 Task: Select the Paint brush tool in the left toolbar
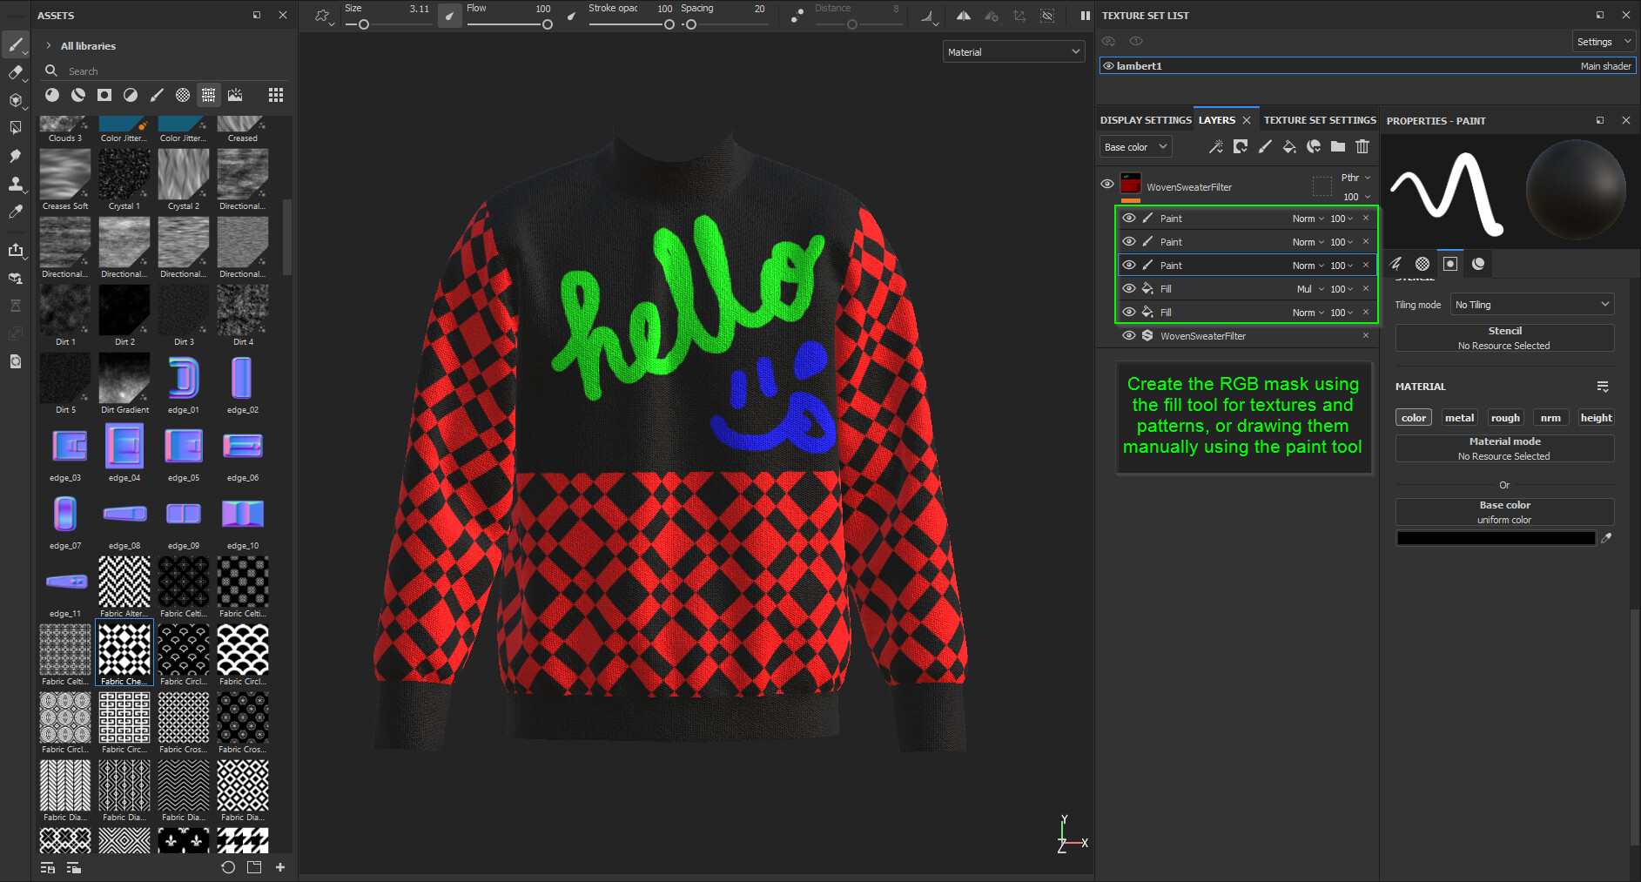[x=15, y=44]
